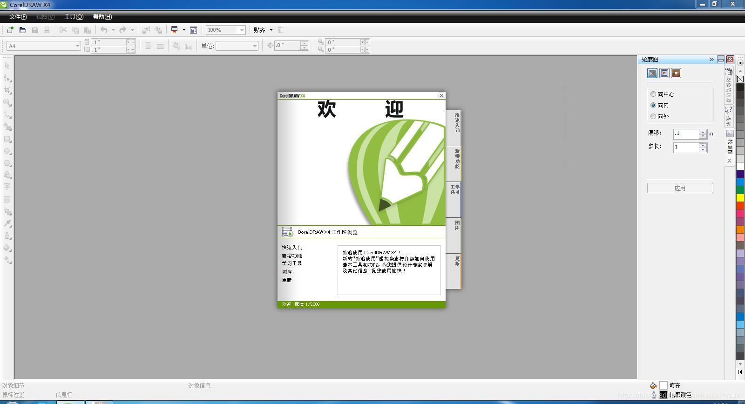Click the application launcher icon

(x=175, y=30)
